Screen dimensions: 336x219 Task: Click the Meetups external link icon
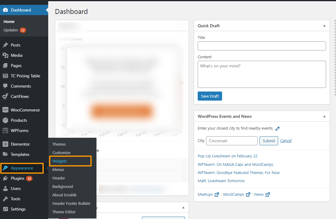pos(217,195)
